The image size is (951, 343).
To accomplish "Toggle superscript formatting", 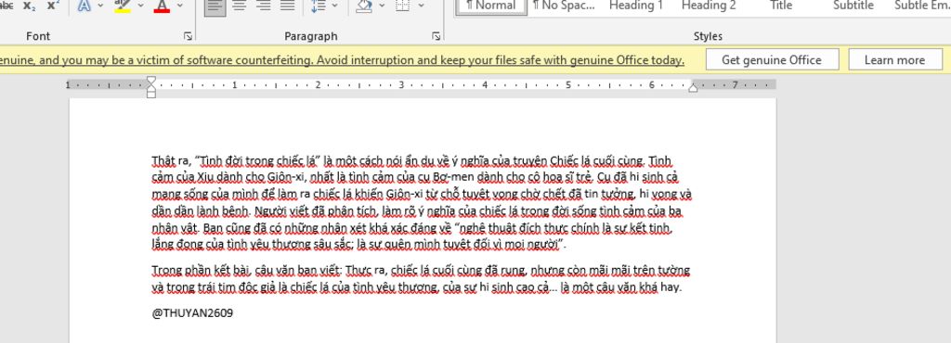I will click(53, 6).
